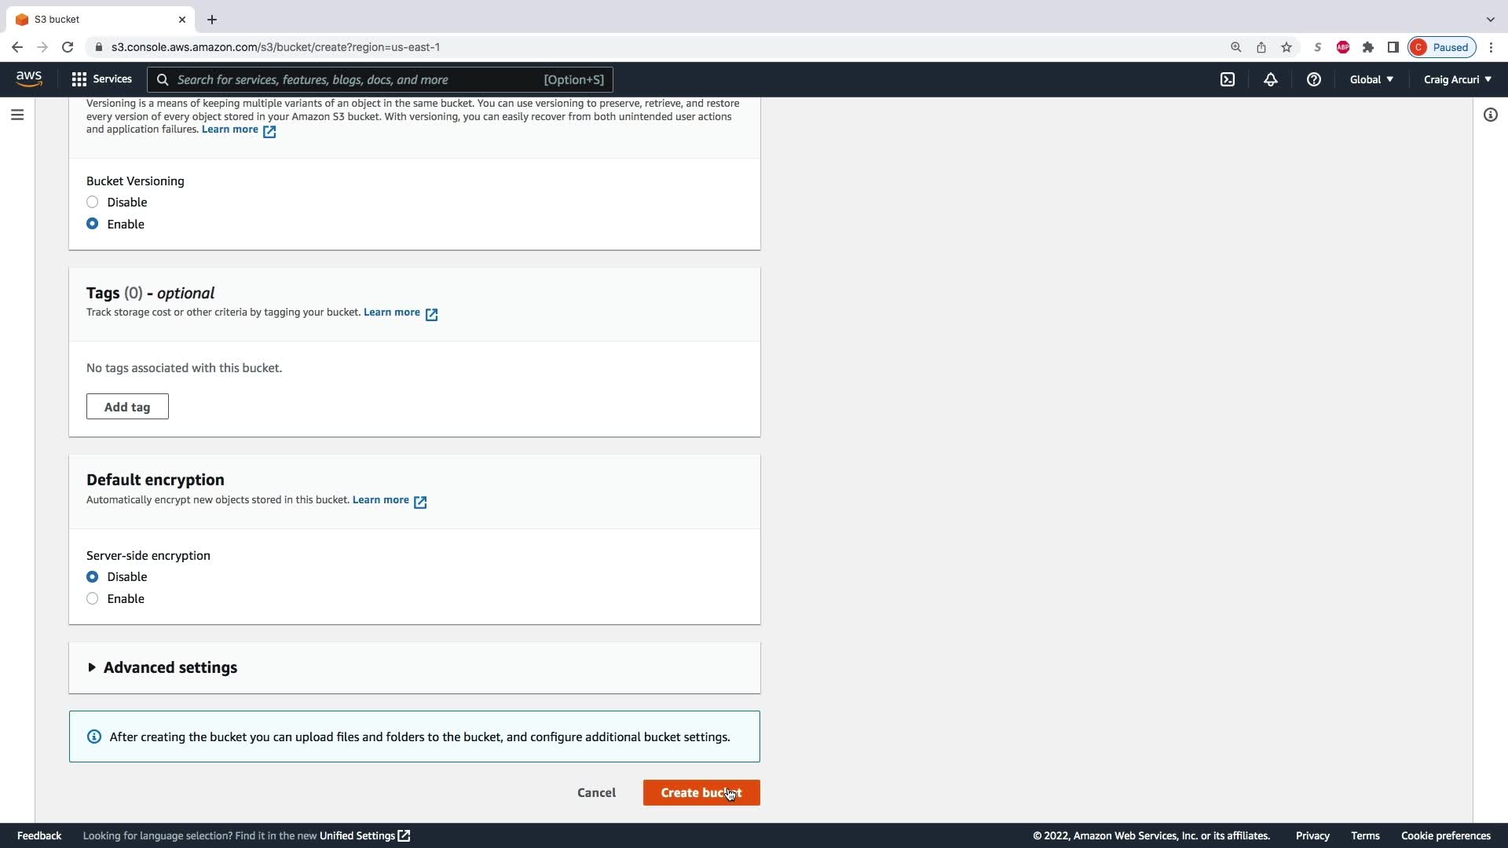Open the info panel icon

point(1490,115)
